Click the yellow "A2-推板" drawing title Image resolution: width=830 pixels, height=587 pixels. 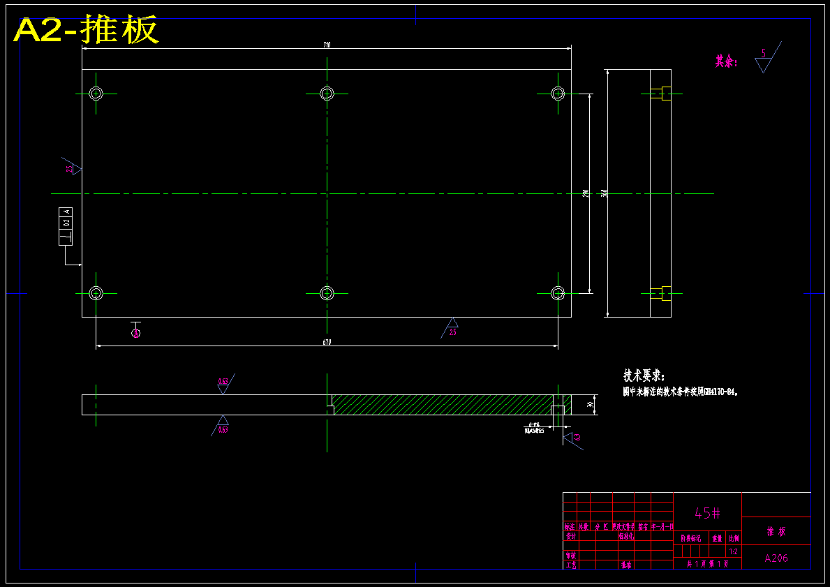87,30
